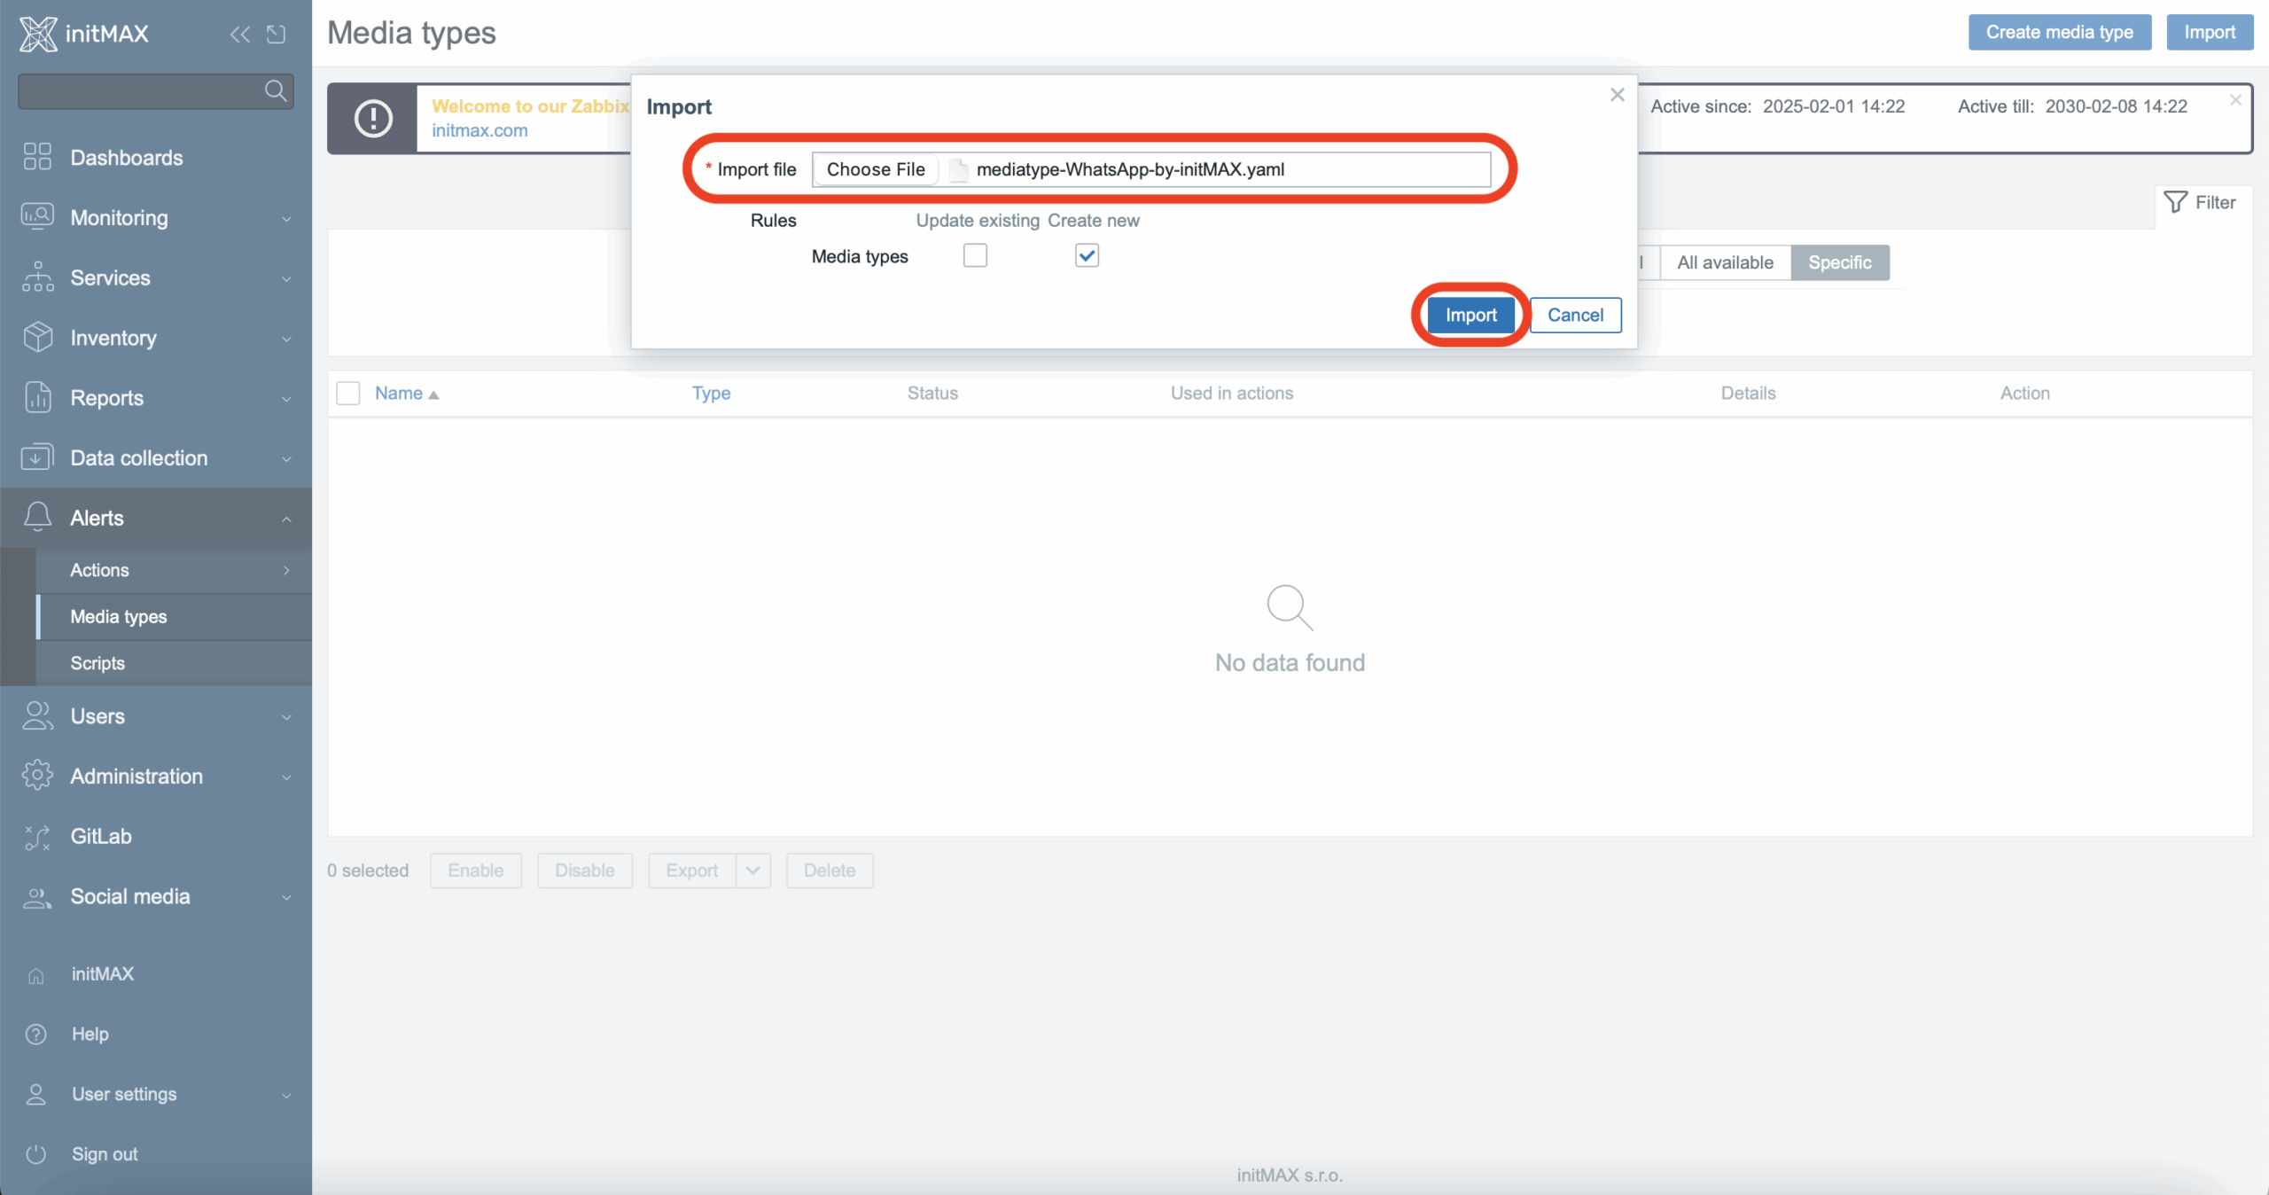Image resolution: width=2269 pixels, height=1195 pixels.
Task: Click the exclamation warning icon in banner
Action: [373, 118]
